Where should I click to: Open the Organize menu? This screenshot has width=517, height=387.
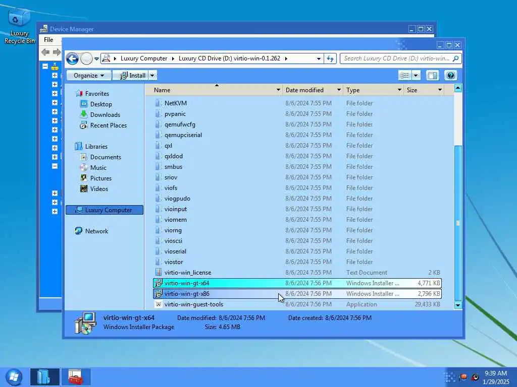89,76
